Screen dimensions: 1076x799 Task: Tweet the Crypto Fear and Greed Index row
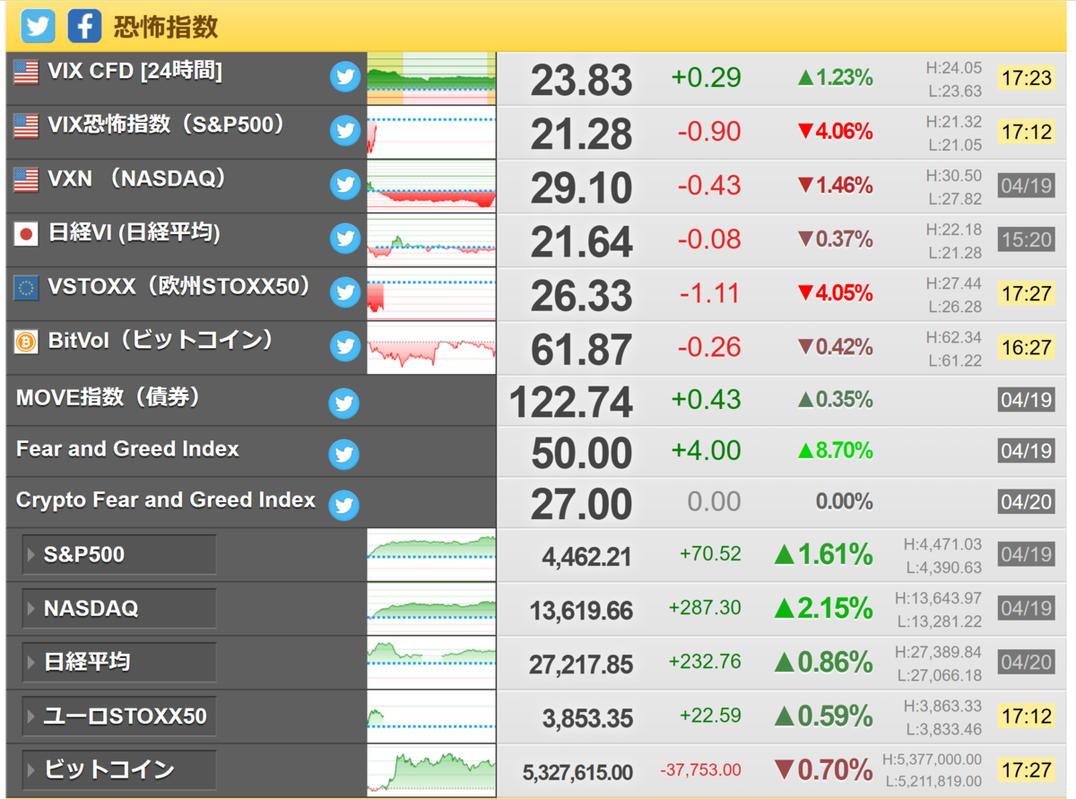344,506
